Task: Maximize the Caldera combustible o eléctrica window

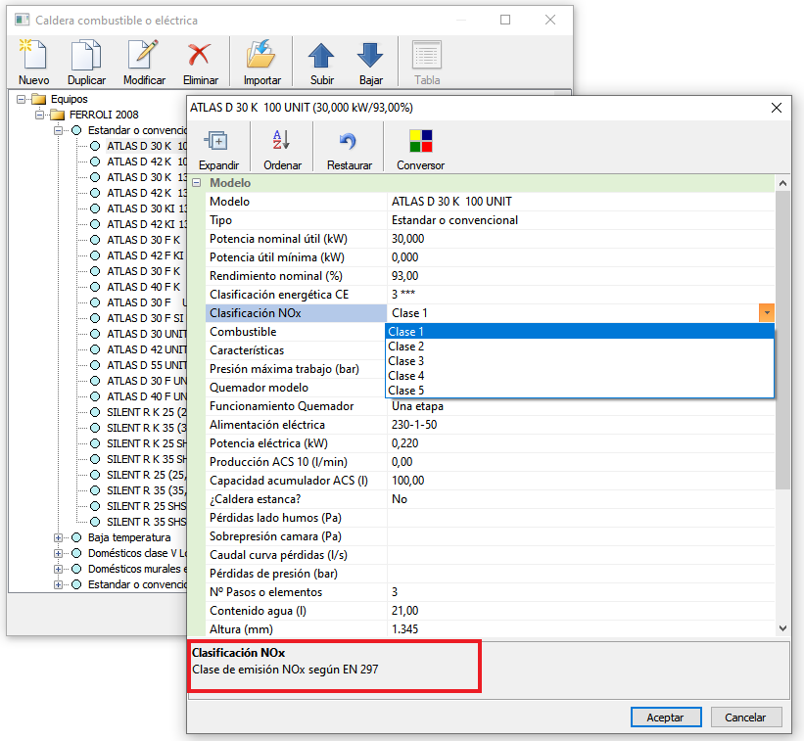Action: coord(505,20)
